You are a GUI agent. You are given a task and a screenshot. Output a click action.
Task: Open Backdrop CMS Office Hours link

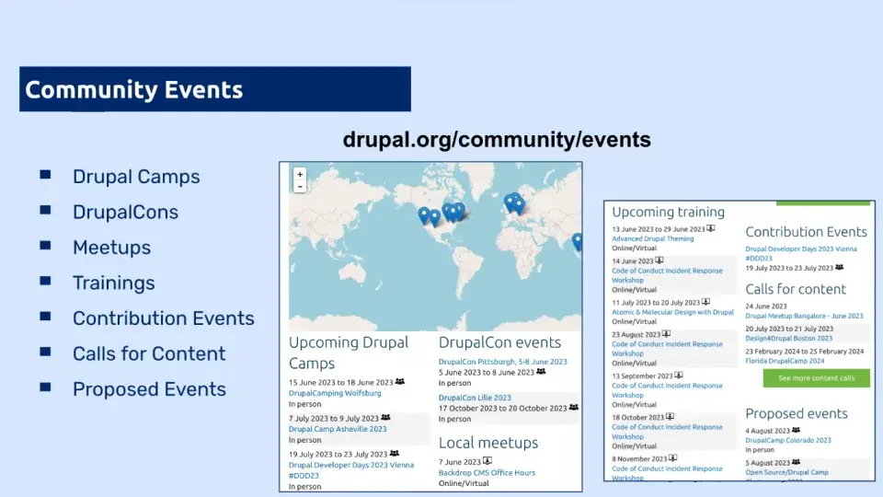(487, 473)
